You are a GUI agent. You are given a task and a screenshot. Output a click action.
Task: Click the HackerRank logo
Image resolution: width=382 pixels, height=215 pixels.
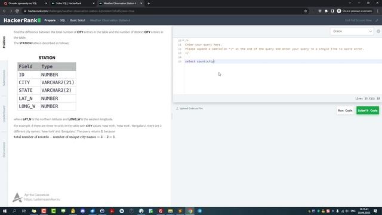pyautogui.click(x=22, y=20)
